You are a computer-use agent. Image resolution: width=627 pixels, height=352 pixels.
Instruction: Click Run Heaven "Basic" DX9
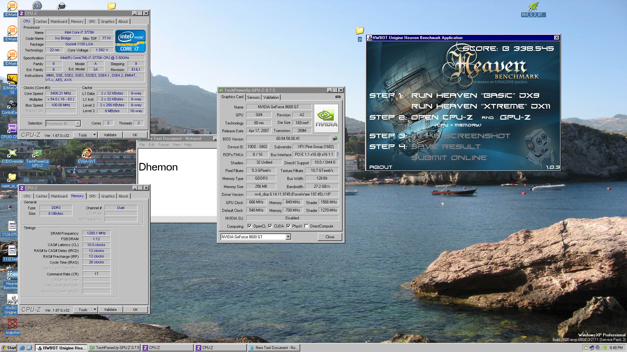click(475, 95)
